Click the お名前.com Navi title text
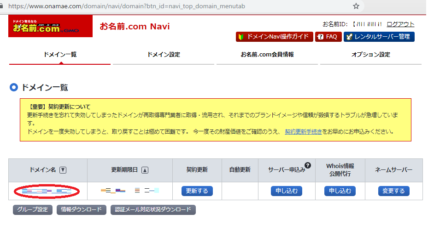428x225 pixels. [x=135, y=26]
